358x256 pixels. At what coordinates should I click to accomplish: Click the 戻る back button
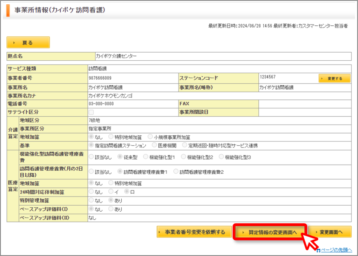coord(28,42)
